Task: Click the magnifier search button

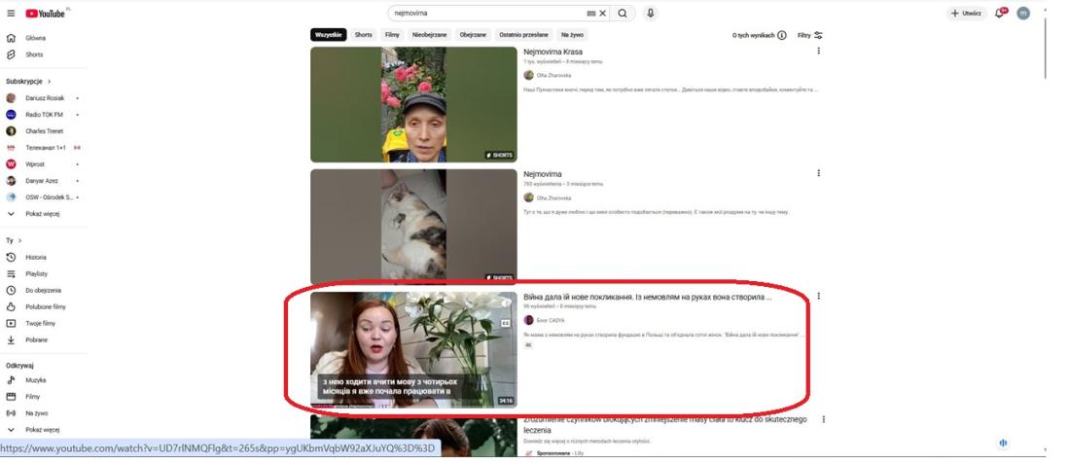Action: click(x=623, y=14)
